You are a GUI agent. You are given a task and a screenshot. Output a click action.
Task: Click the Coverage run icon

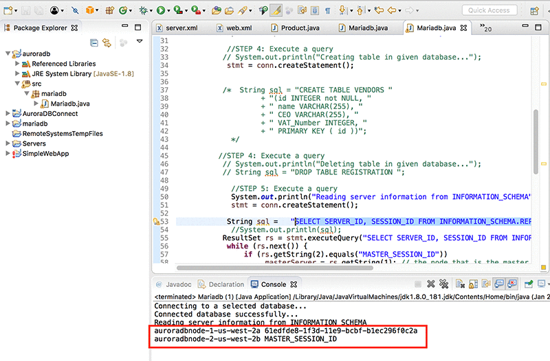178,10
